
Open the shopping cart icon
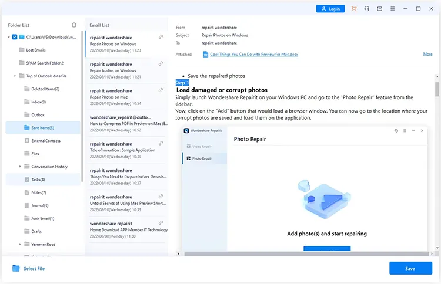[x=354, y=9]
